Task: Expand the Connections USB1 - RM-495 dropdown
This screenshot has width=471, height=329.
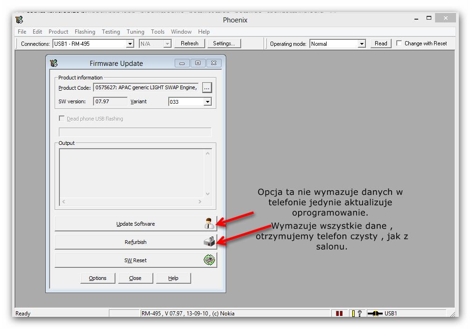Action: [130, 44]
